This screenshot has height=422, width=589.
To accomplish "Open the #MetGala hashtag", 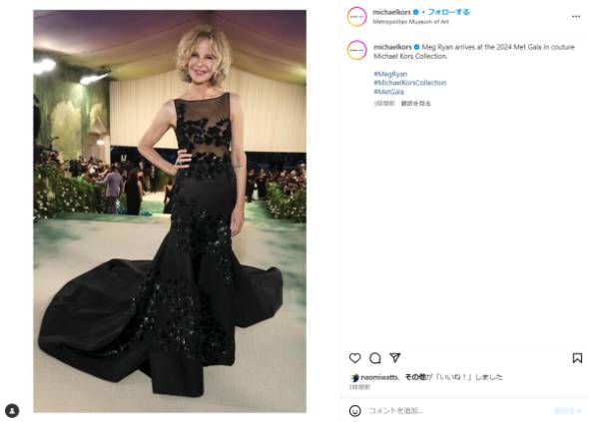I will click(x=388, y=92).
